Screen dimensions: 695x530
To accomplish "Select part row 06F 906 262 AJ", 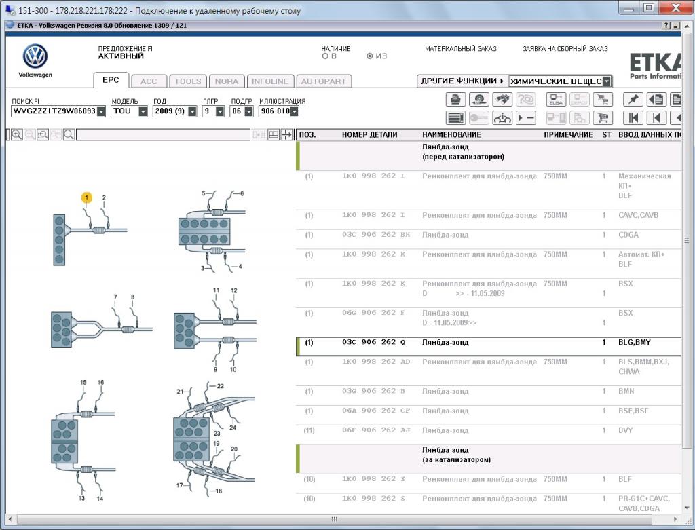I will (489, 434).
